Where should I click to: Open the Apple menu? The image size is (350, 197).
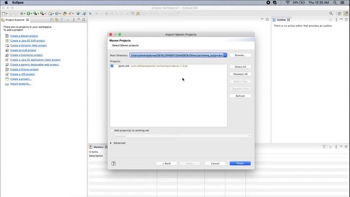point(6,2)
